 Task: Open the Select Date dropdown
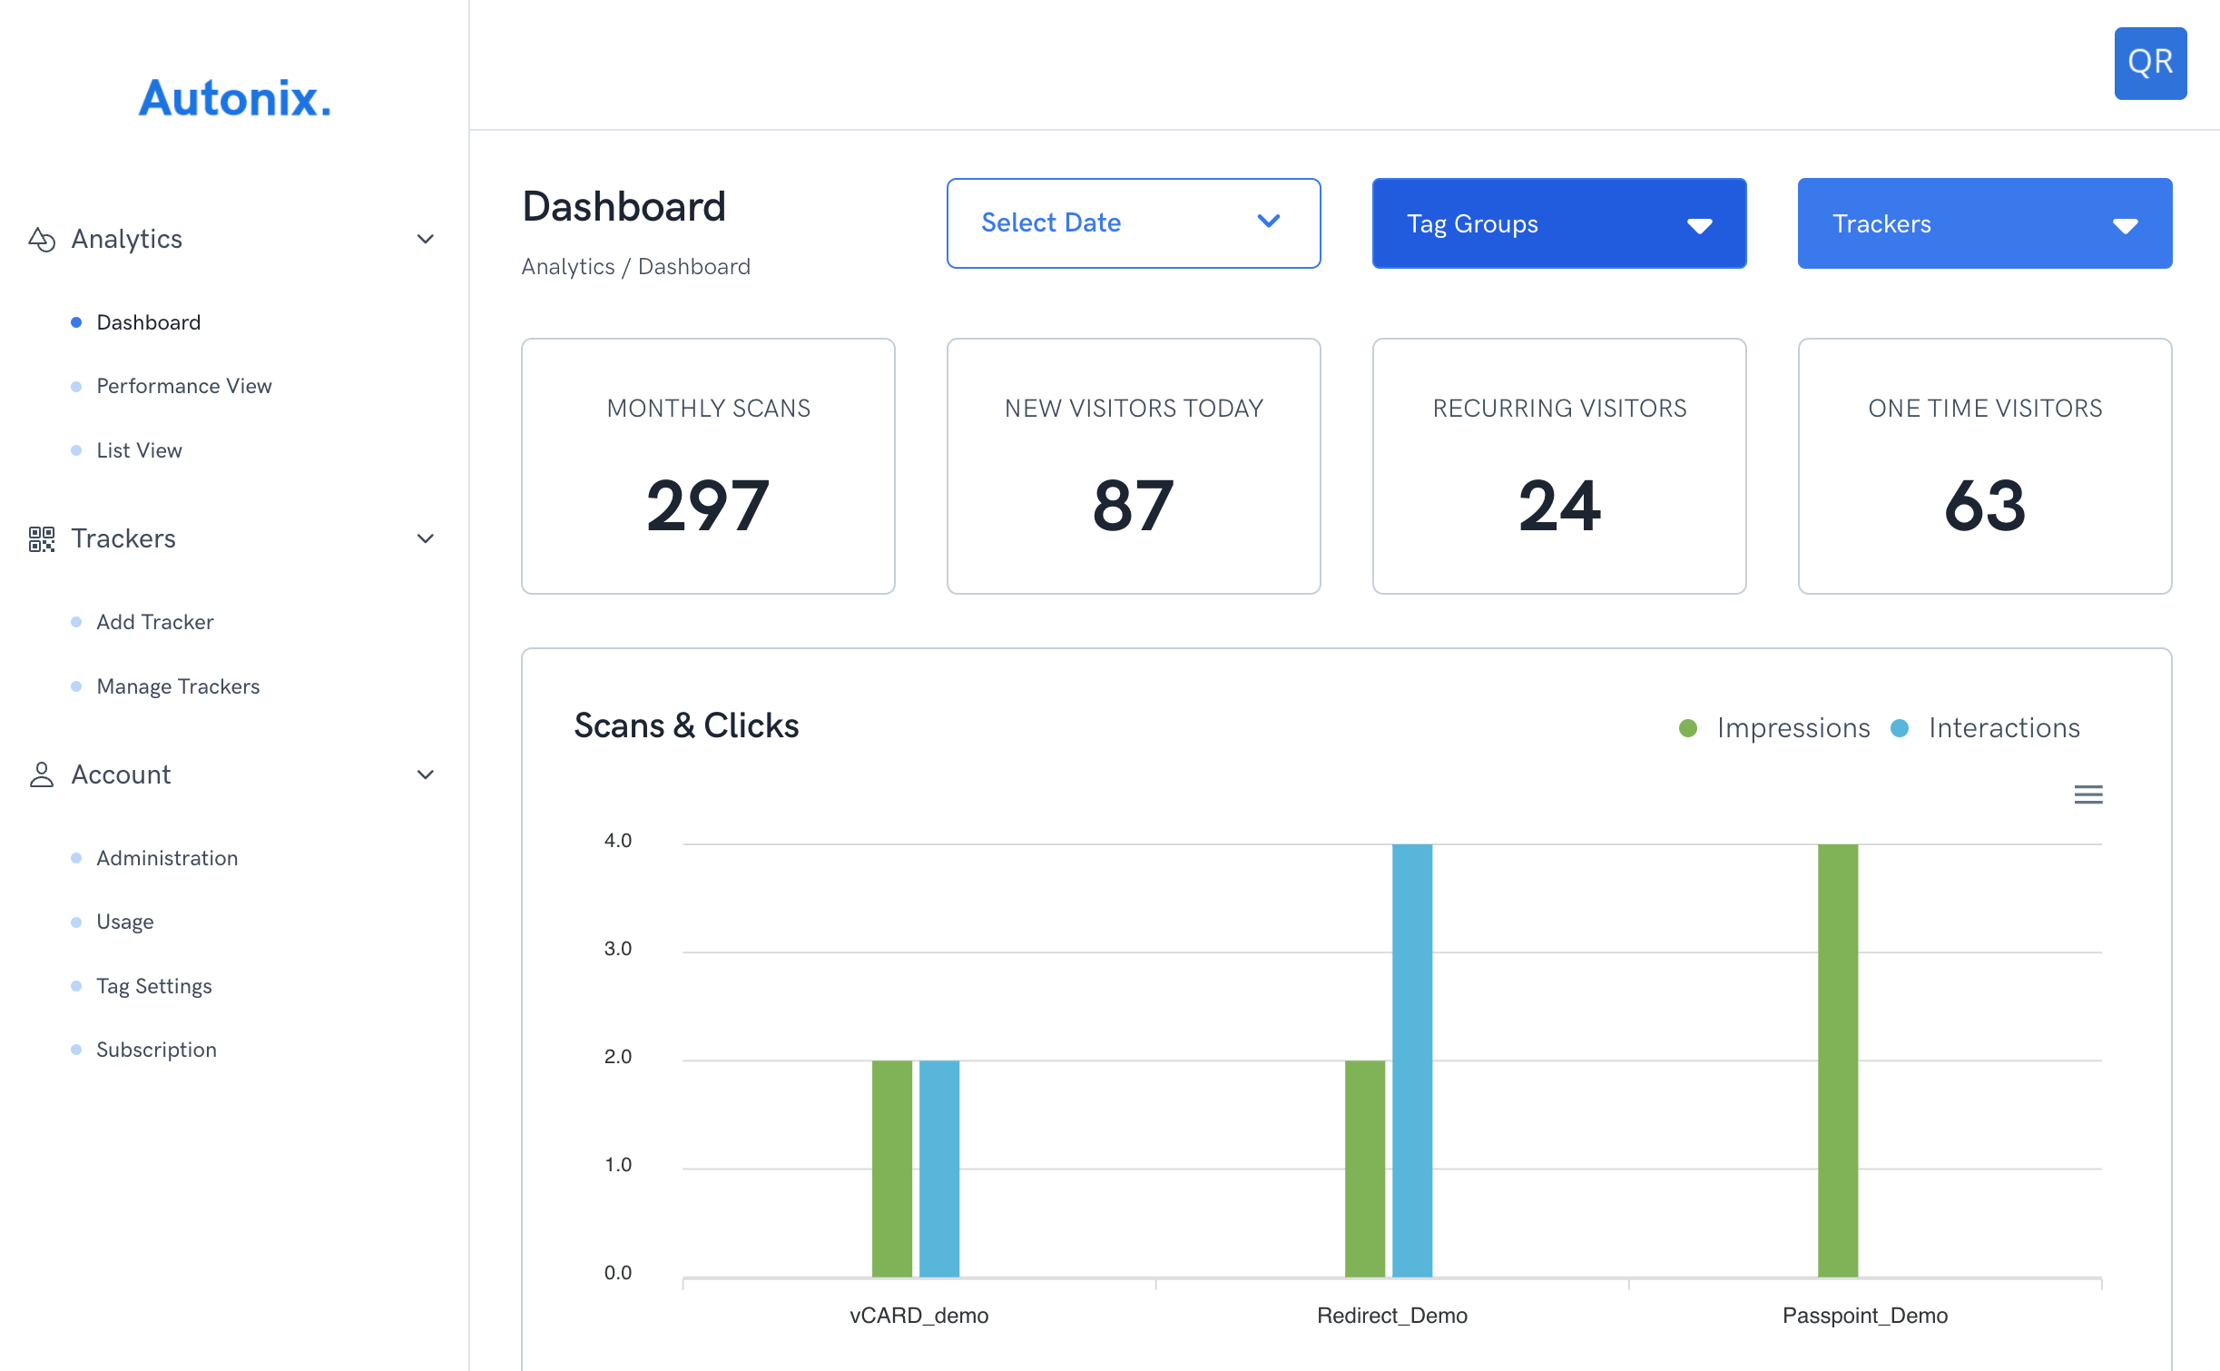click(1132, 222)
